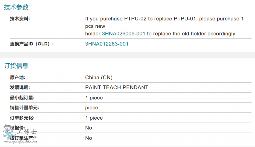Click the piece sales unit value

coord(92,108)
